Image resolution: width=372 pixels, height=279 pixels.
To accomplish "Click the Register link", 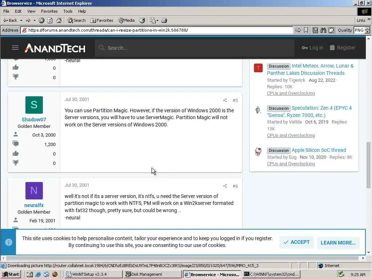I will [x=343, y=48].
